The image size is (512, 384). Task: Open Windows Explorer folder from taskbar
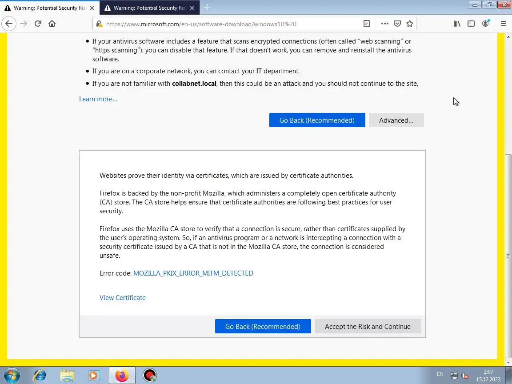tap(67, 376)
